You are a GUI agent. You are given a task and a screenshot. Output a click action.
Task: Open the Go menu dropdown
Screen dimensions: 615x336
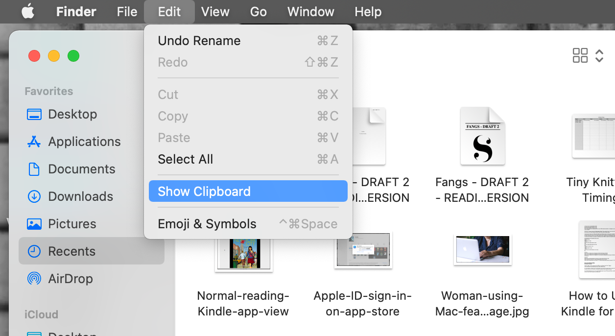(x=258, y=11)
